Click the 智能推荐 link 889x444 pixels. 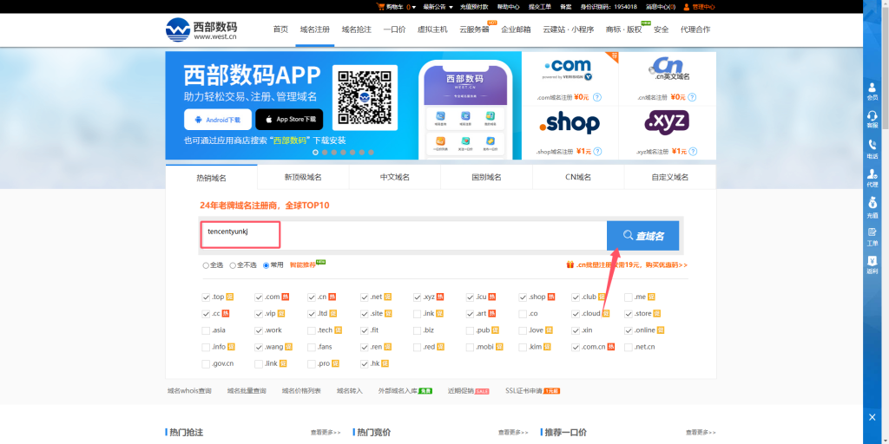point(301,265)
